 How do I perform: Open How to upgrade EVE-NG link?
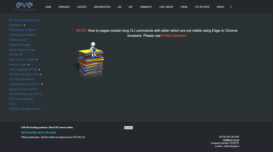click(x=23, y=69)
